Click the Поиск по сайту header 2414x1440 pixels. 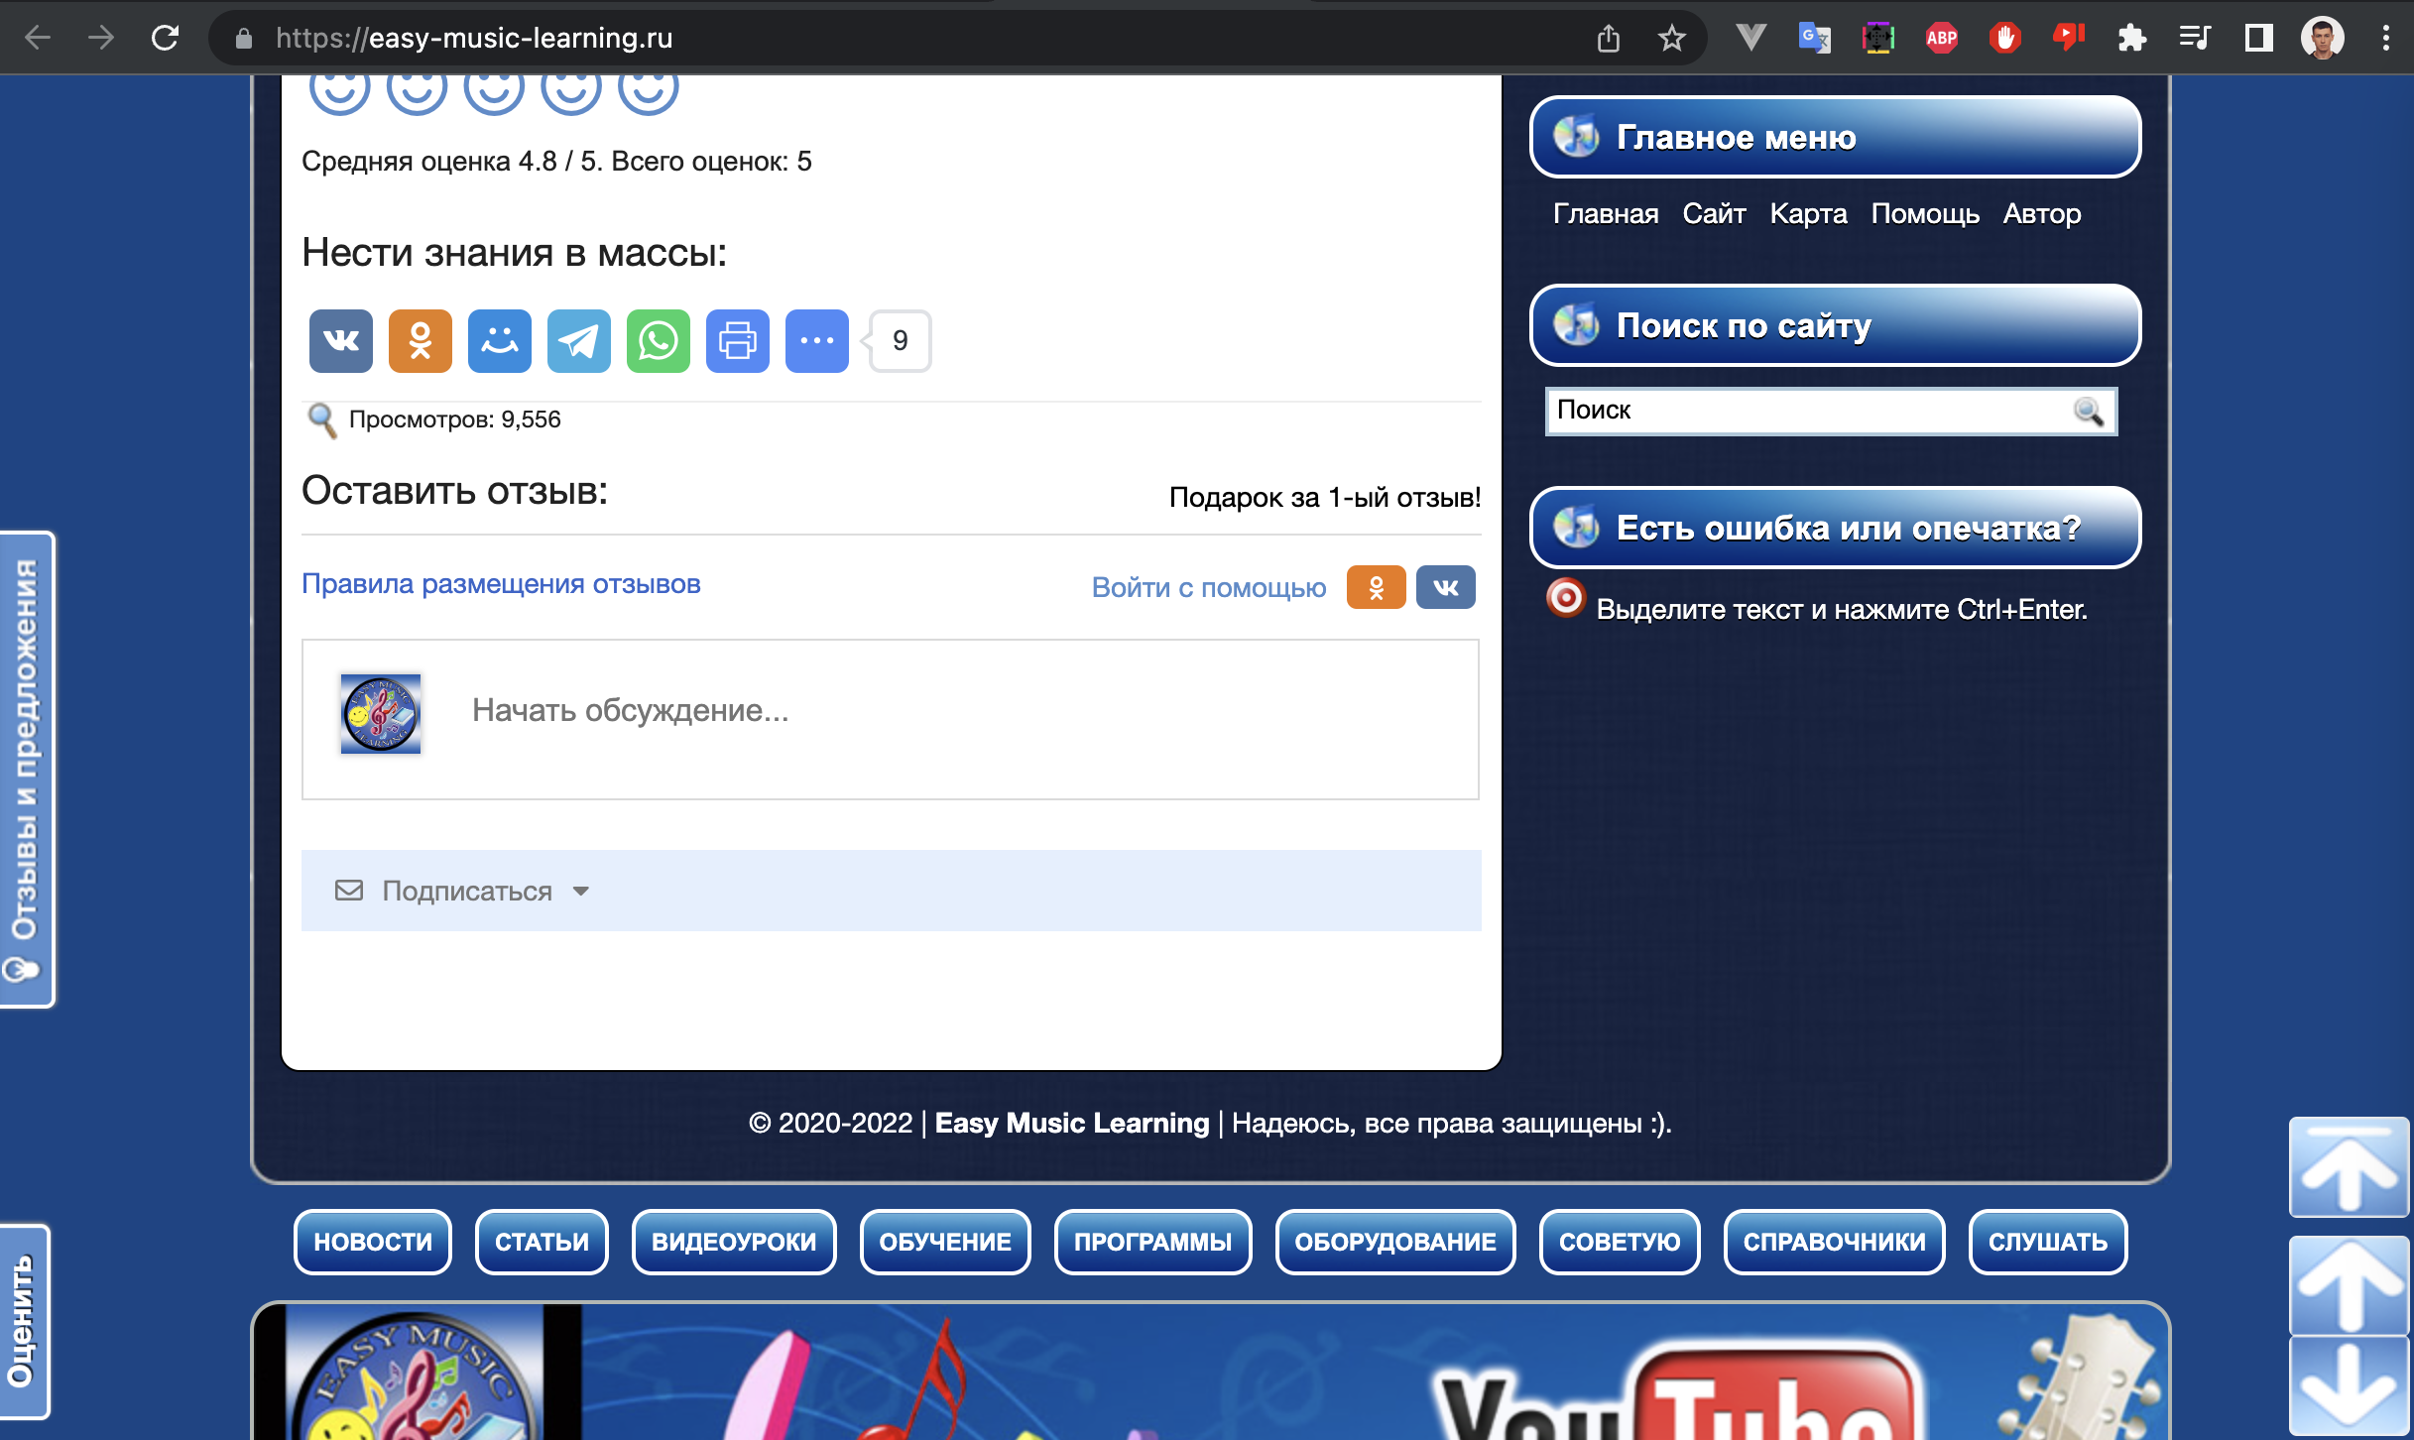click(x=1835, y=325)
